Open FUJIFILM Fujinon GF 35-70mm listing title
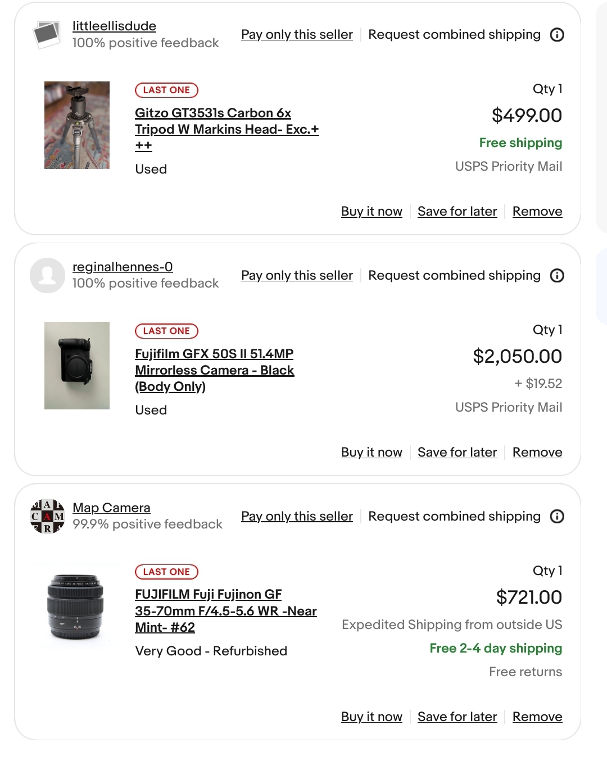The width and height of the screenshot is (607, 766). click(x=225, y=611)
